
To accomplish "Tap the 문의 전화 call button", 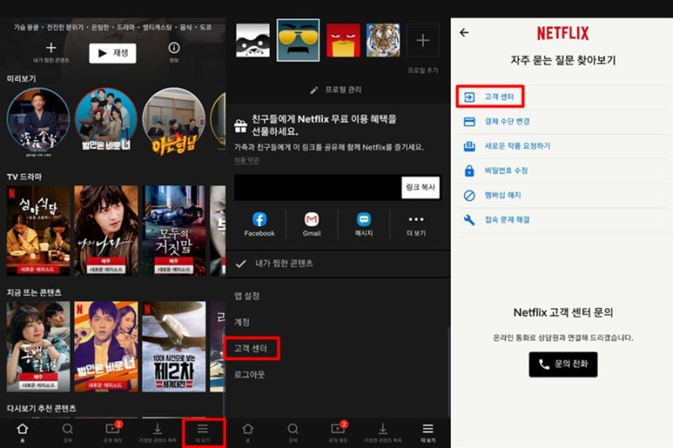I will 563,365.
